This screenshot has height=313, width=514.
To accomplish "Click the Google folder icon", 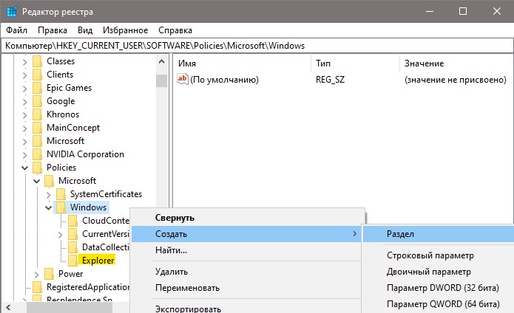I will coord(38,101).
